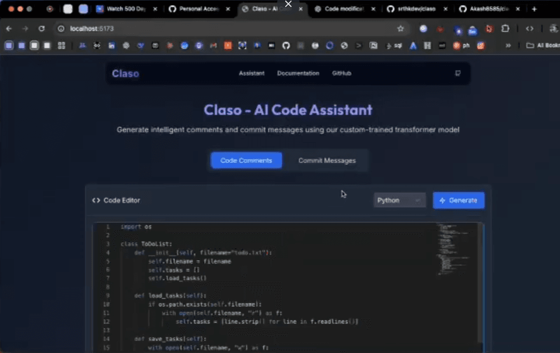Click the first pinned tab icon
The width and height of the screenshot is (560, 353).
point(50,9)
